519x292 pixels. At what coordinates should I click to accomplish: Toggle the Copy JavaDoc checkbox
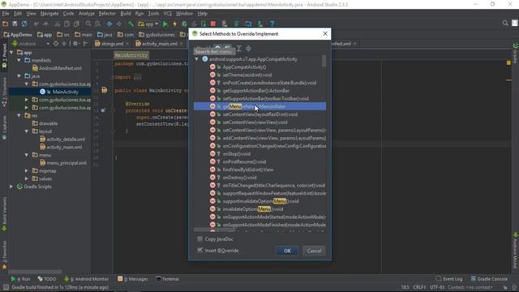[x=200, y=238]
